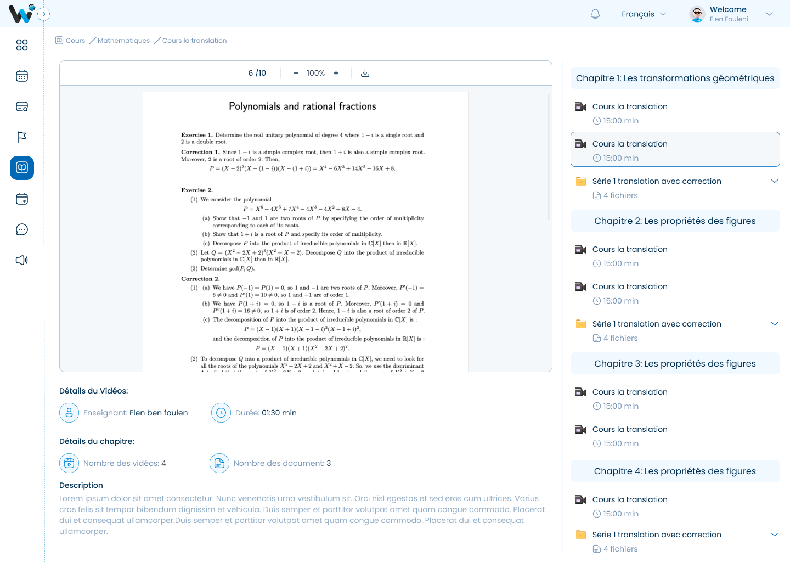Click the flag icon in sidebar
Viewport: 790px width, 562px height.
(22, 137)
